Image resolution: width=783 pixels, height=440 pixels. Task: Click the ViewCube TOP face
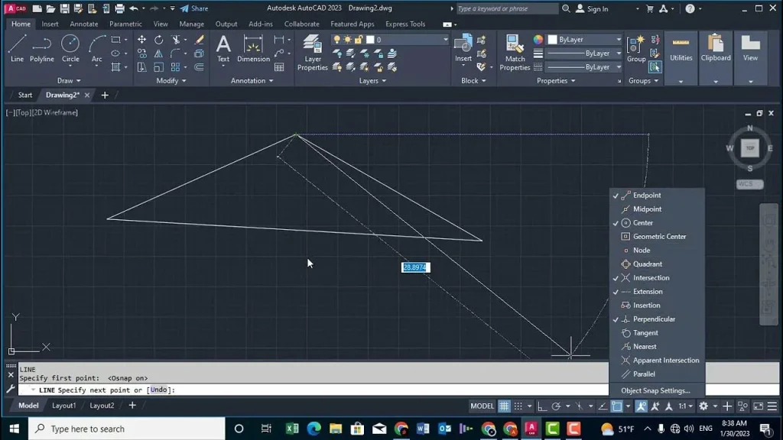pyautogui.click(x=750, y=148)
